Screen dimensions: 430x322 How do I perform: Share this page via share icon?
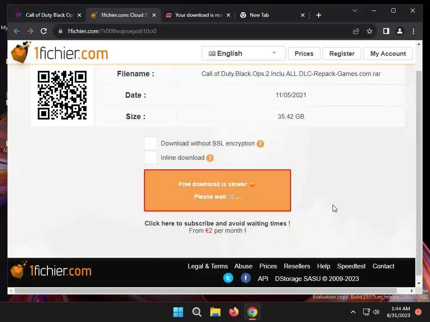click(356, 31)
